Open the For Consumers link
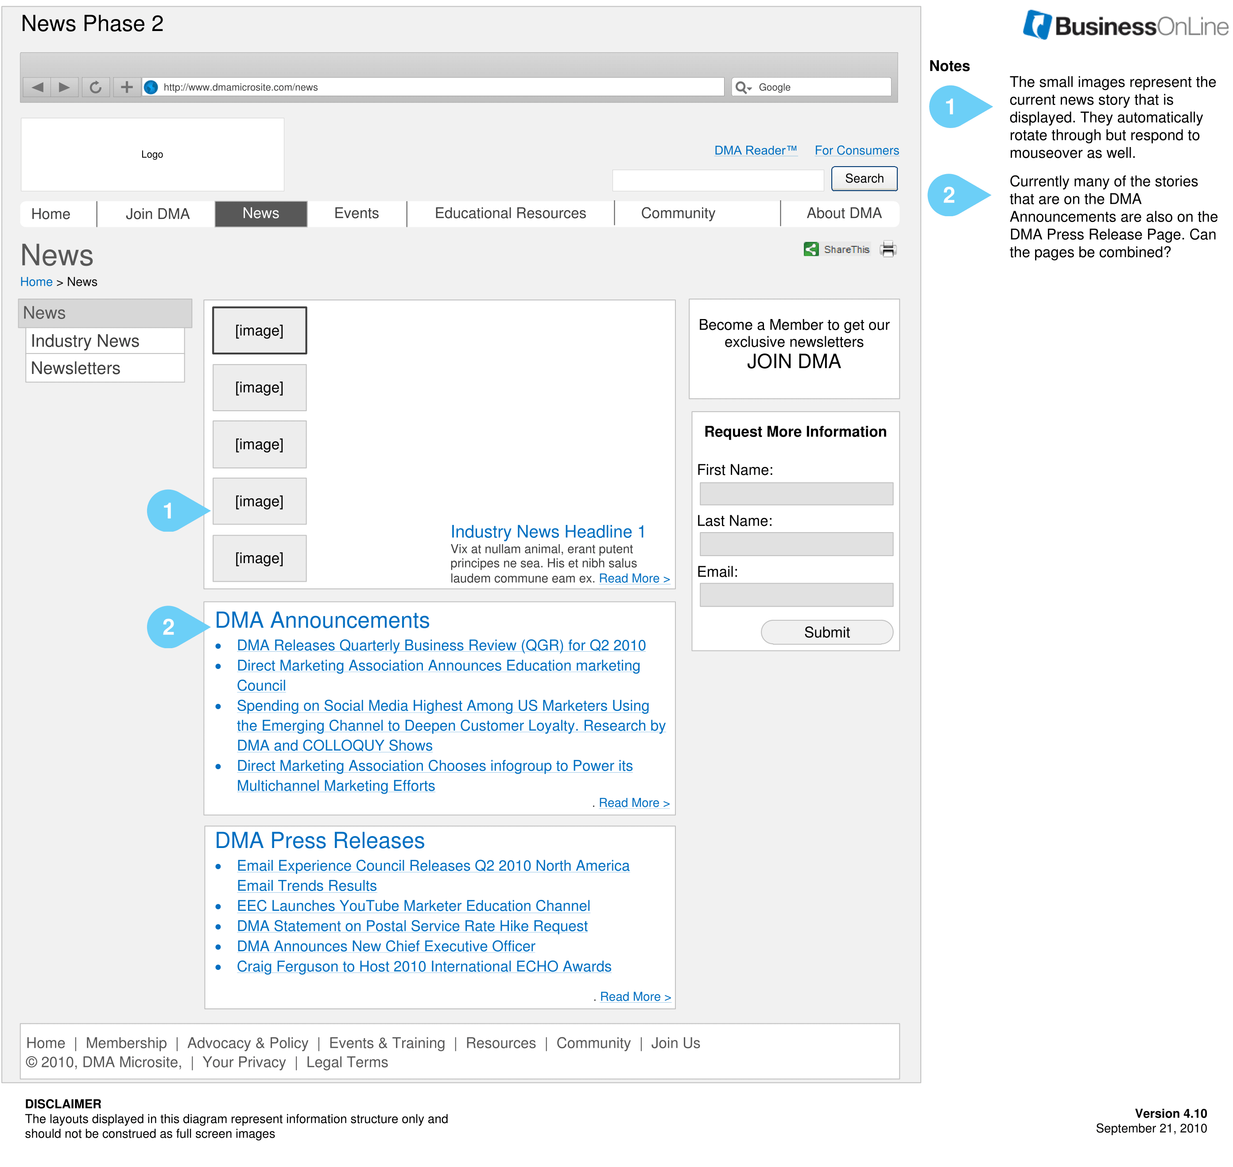 [857, 151]
